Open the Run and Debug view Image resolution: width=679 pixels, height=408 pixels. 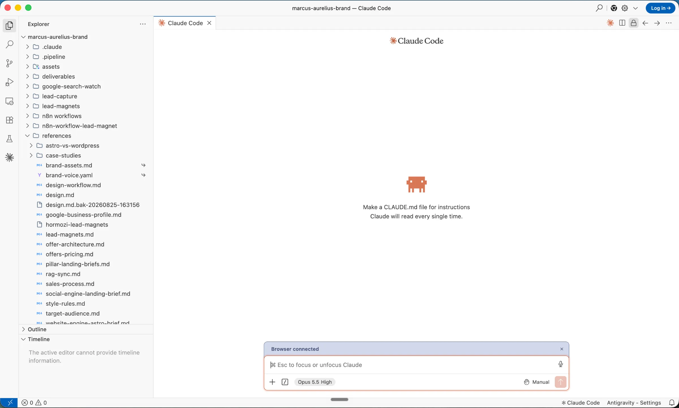click(9, 82)
